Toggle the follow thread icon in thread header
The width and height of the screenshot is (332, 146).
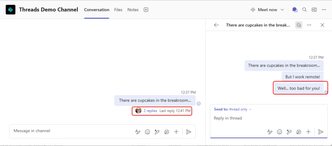click(299, 25)
